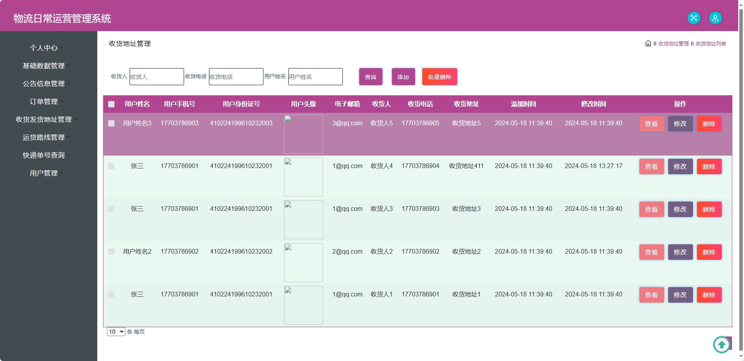Viewport: 744px width, 361px height.
Task: Click the back-to-top arrow button
Action: click(x=721, y=345)
